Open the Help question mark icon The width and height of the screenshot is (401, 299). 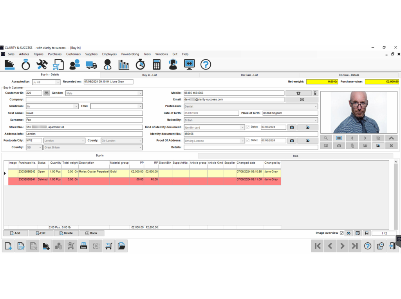coord(206,64)
